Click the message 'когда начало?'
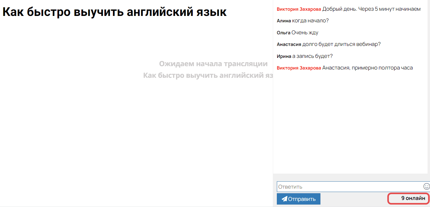Screen dimensions: 430x207 (310, 21)
